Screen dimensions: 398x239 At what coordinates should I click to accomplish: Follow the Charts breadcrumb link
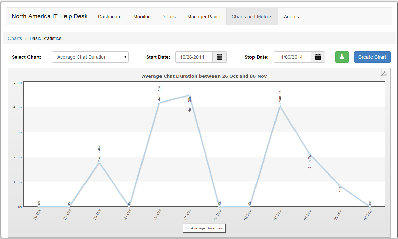[x=15, y=38]
